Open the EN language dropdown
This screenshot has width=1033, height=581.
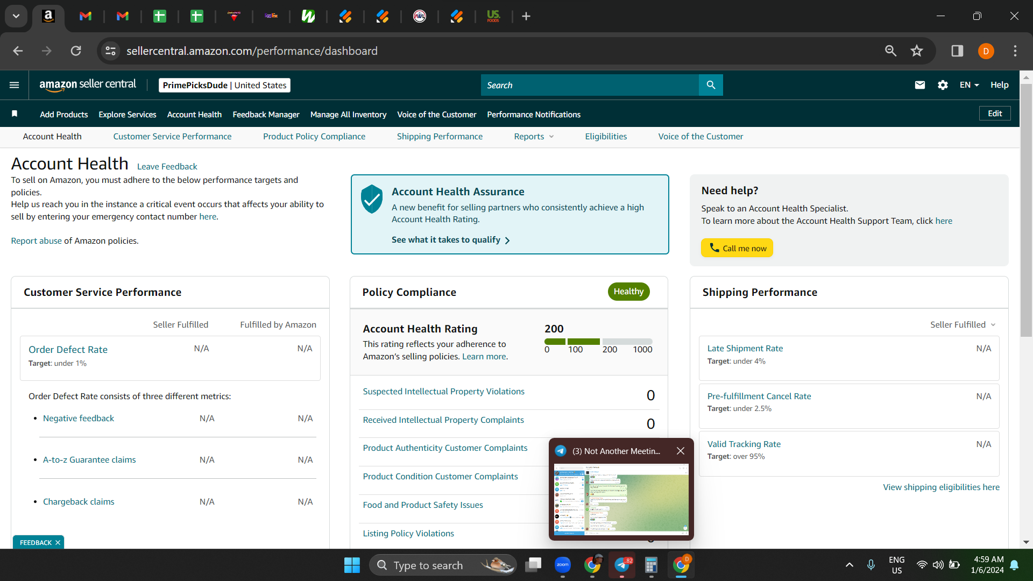tap(970, 85)
